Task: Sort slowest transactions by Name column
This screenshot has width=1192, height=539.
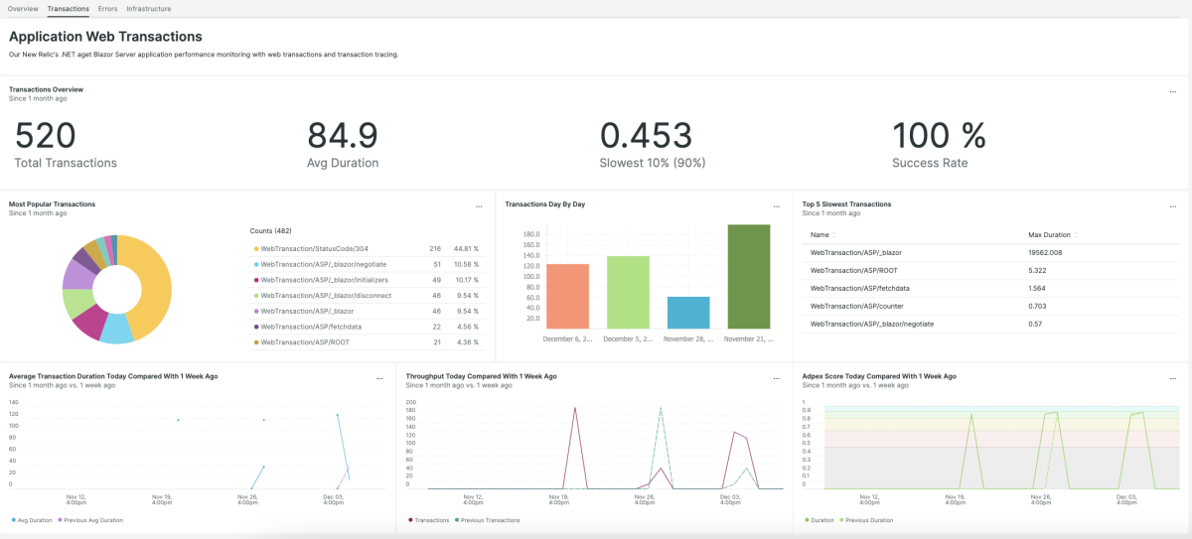Action: (819, 235)
